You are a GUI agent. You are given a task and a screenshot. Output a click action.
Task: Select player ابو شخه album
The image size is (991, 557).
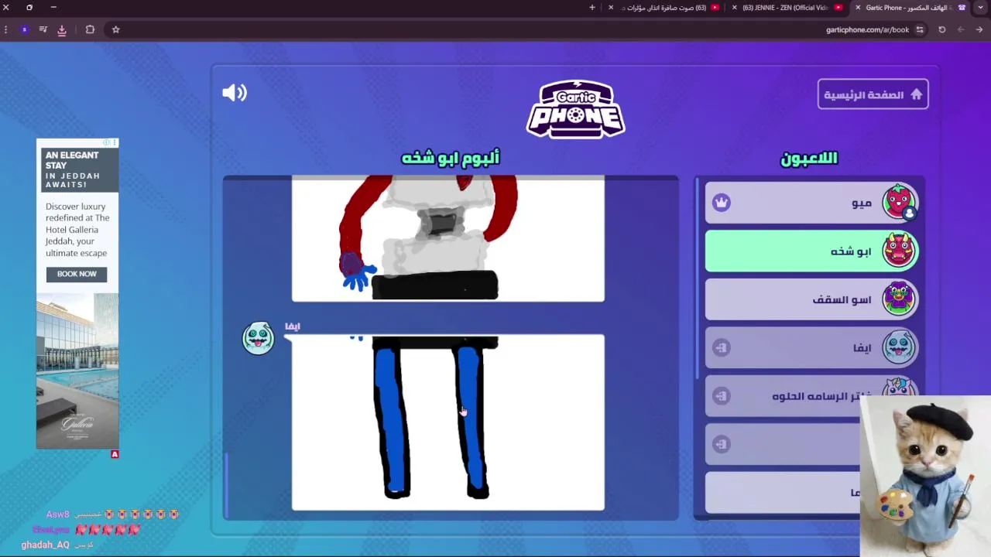pos(811,251)
